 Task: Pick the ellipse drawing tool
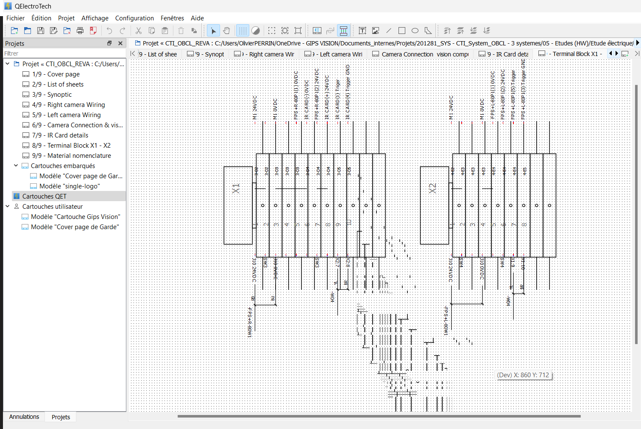pyautogui.click(x=415, y=31)
